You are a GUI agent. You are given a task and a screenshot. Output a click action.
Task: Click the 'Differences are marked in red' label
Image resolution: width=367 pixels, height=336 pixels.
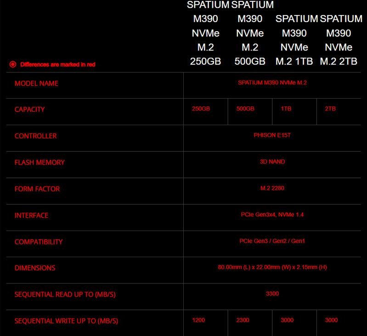pyautogui.click(x=57, y=65)
